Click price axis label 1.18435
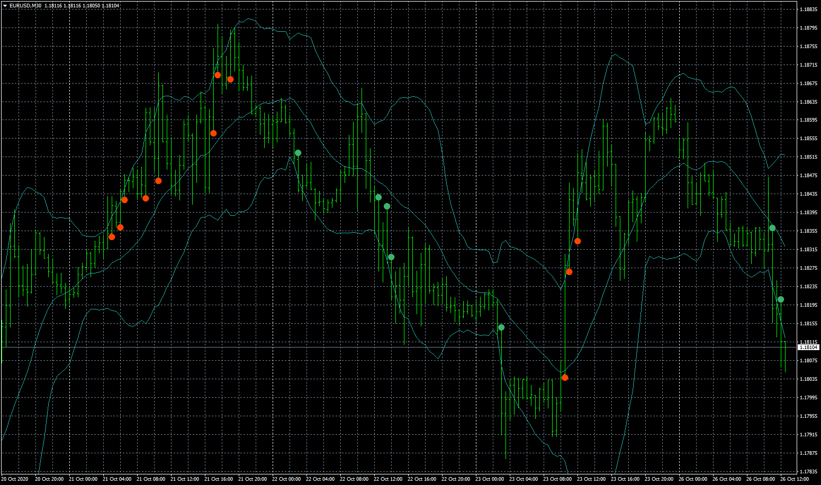Image resolution: width=821 pixels, height=485 pixels. [808, 194]
